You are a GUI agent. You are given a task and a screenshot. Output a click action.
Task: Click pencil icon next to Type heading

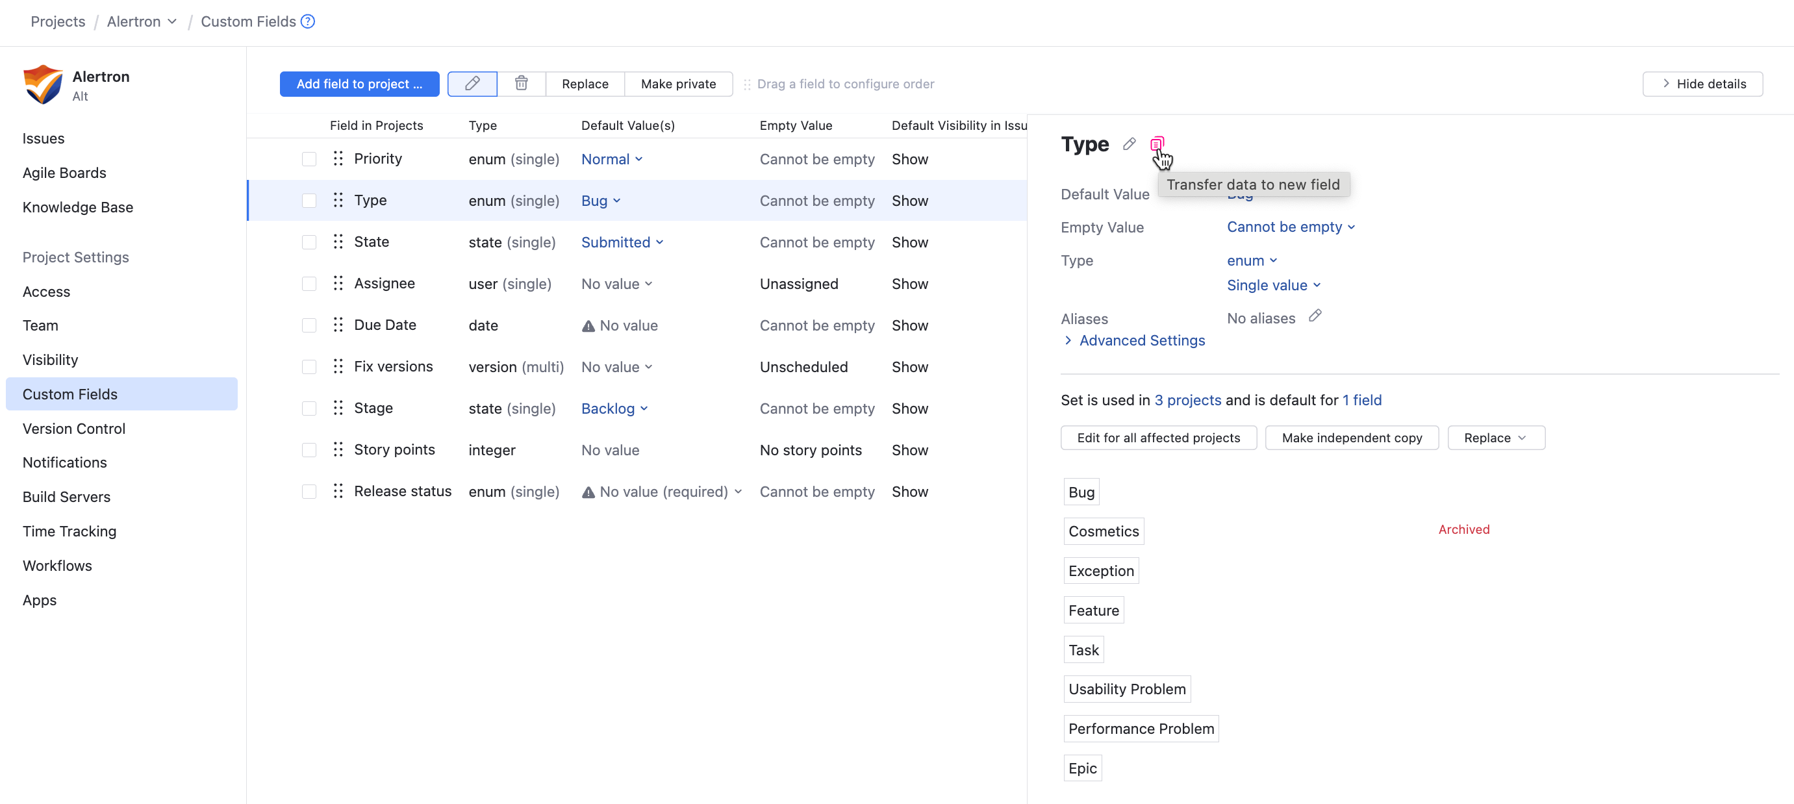point(1129,144)
